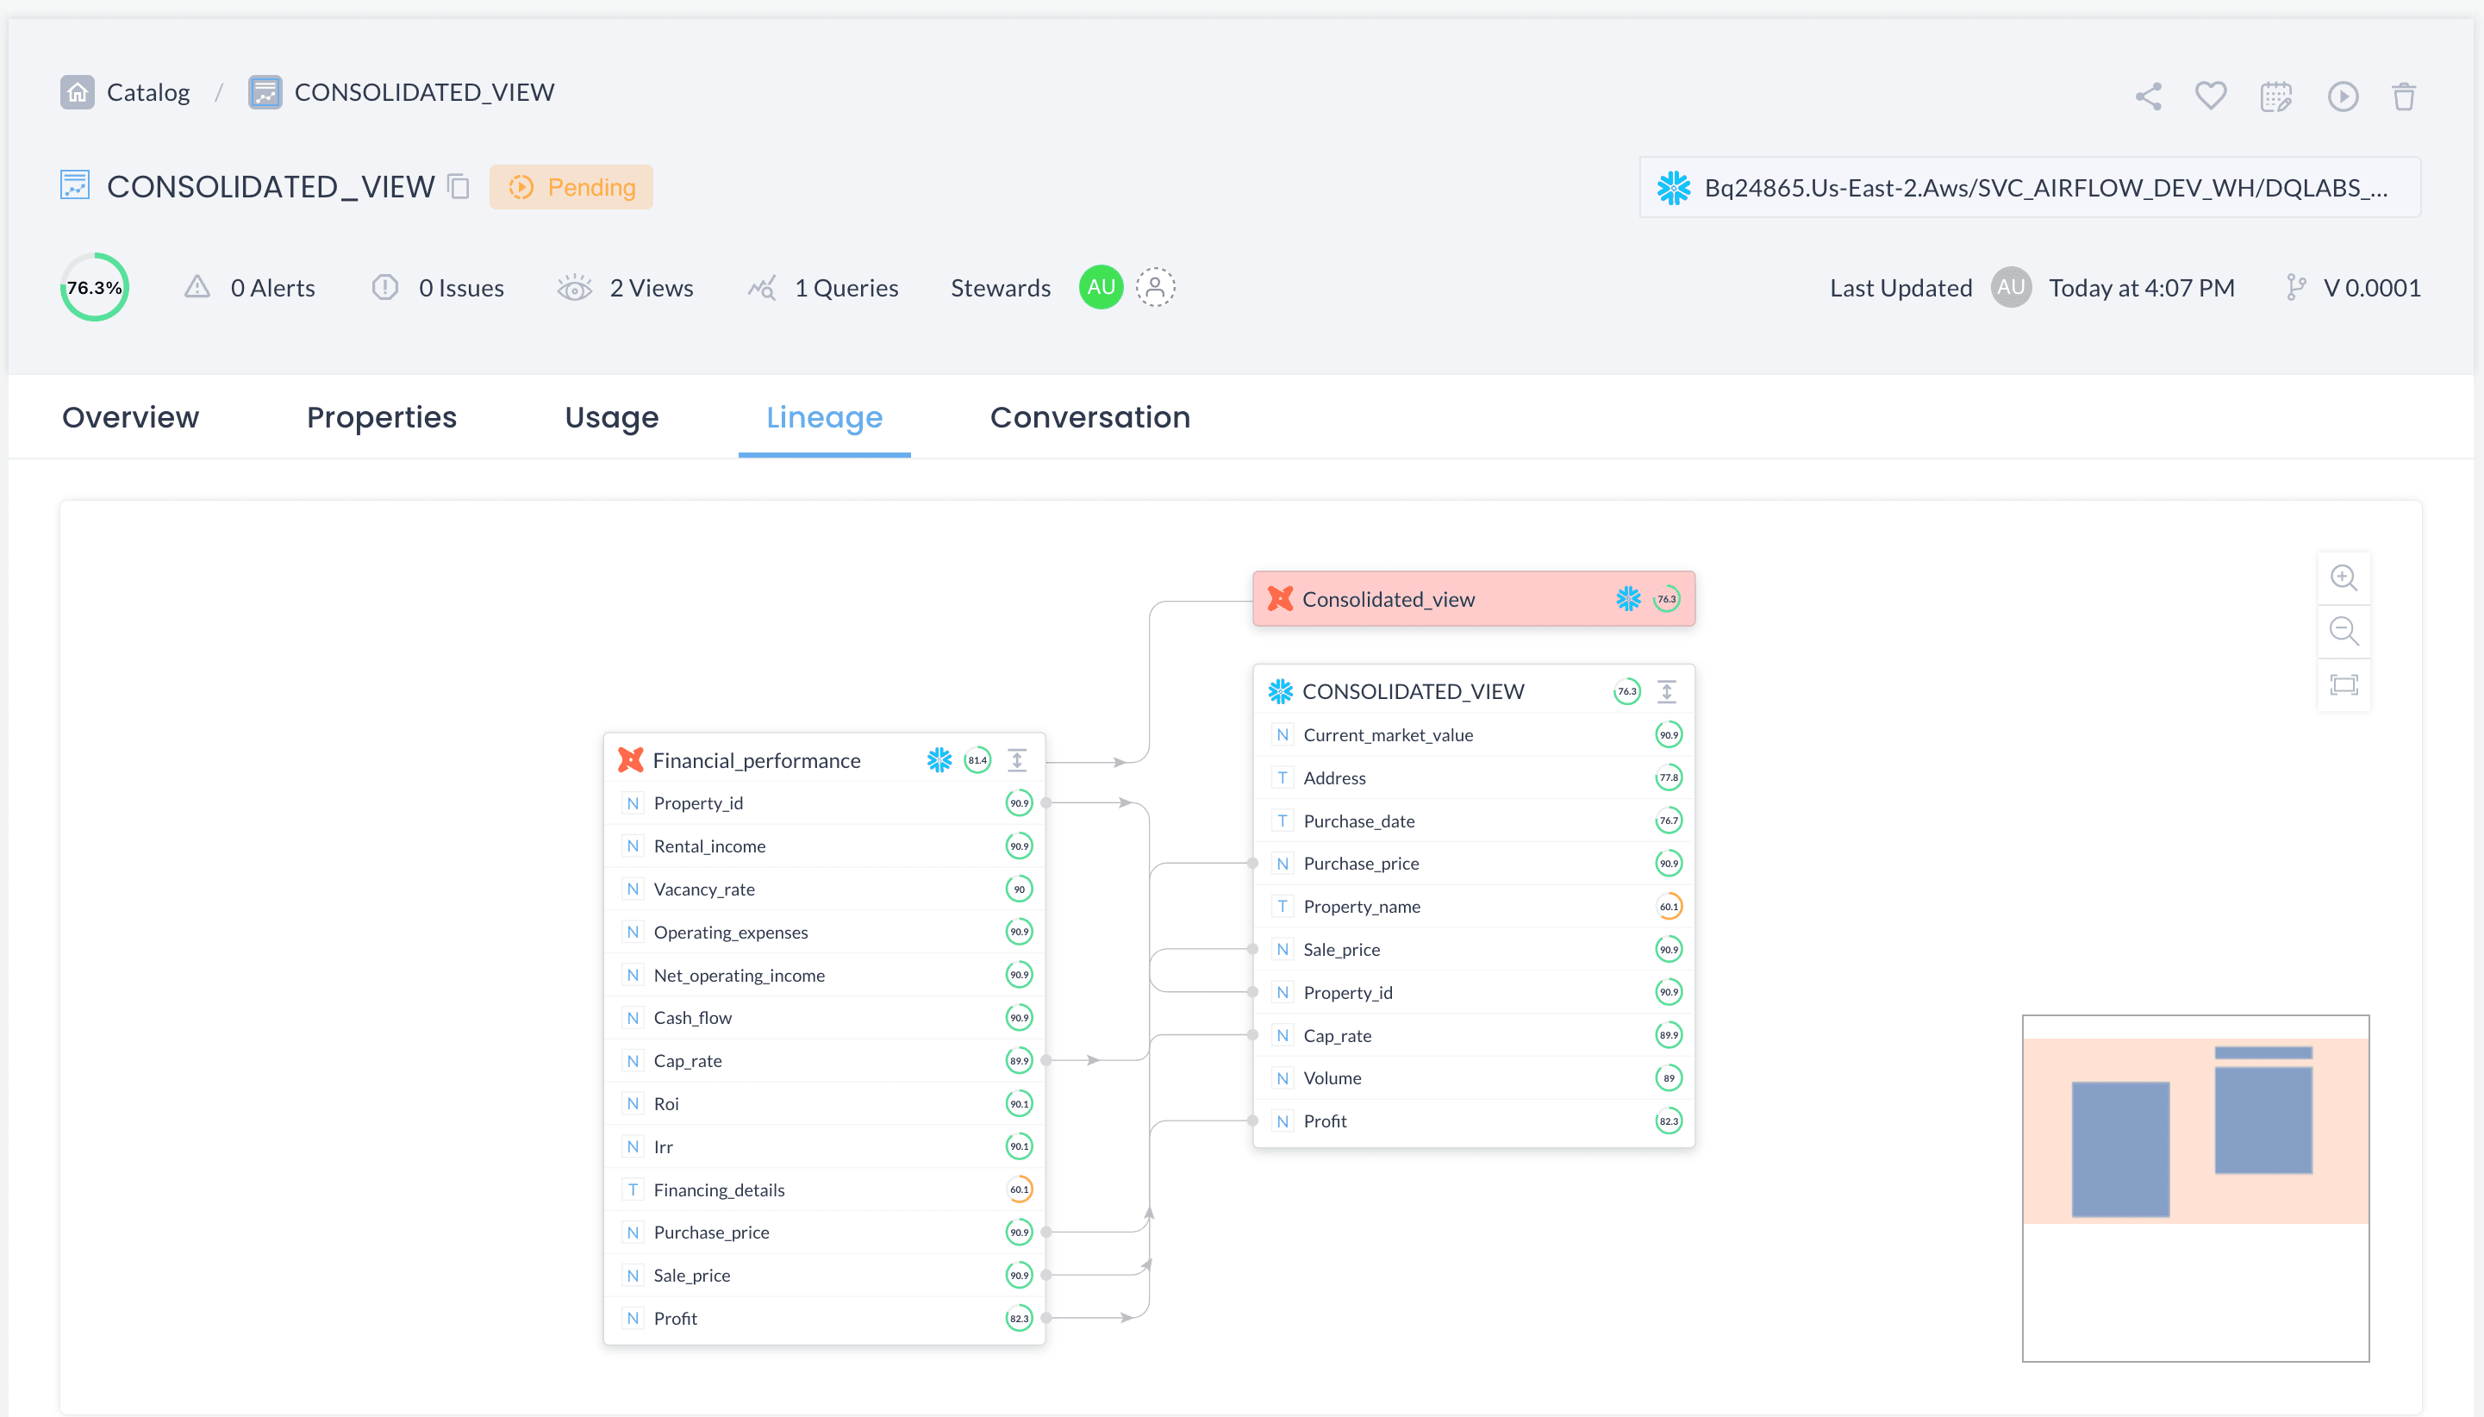Open the schedule calendar icon
The image size is (2484, 1417).
(2275, 96)
